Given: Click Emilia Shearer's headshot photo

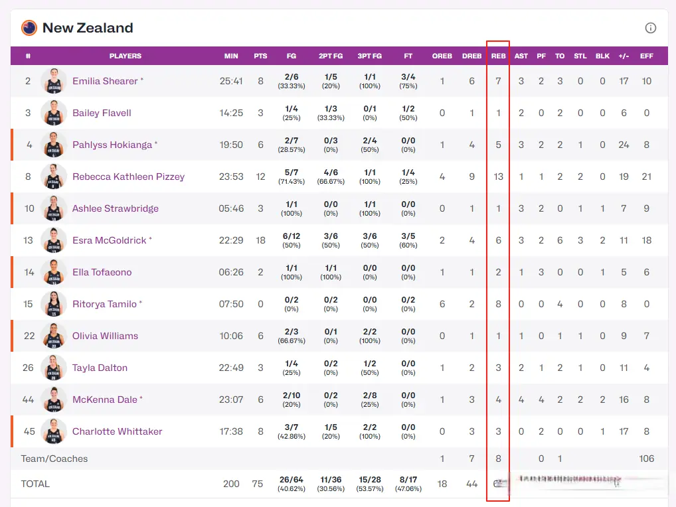Looking at the screenshot, I should (54, 81).
